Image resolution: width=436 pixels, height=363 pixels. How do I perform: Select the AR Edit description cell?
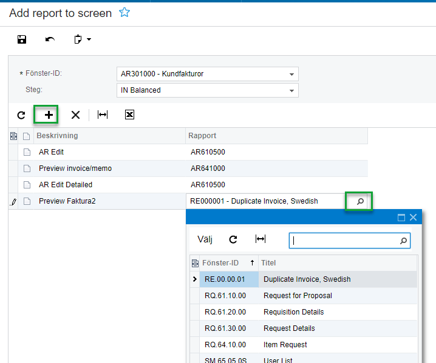click(x=109, y=152)
